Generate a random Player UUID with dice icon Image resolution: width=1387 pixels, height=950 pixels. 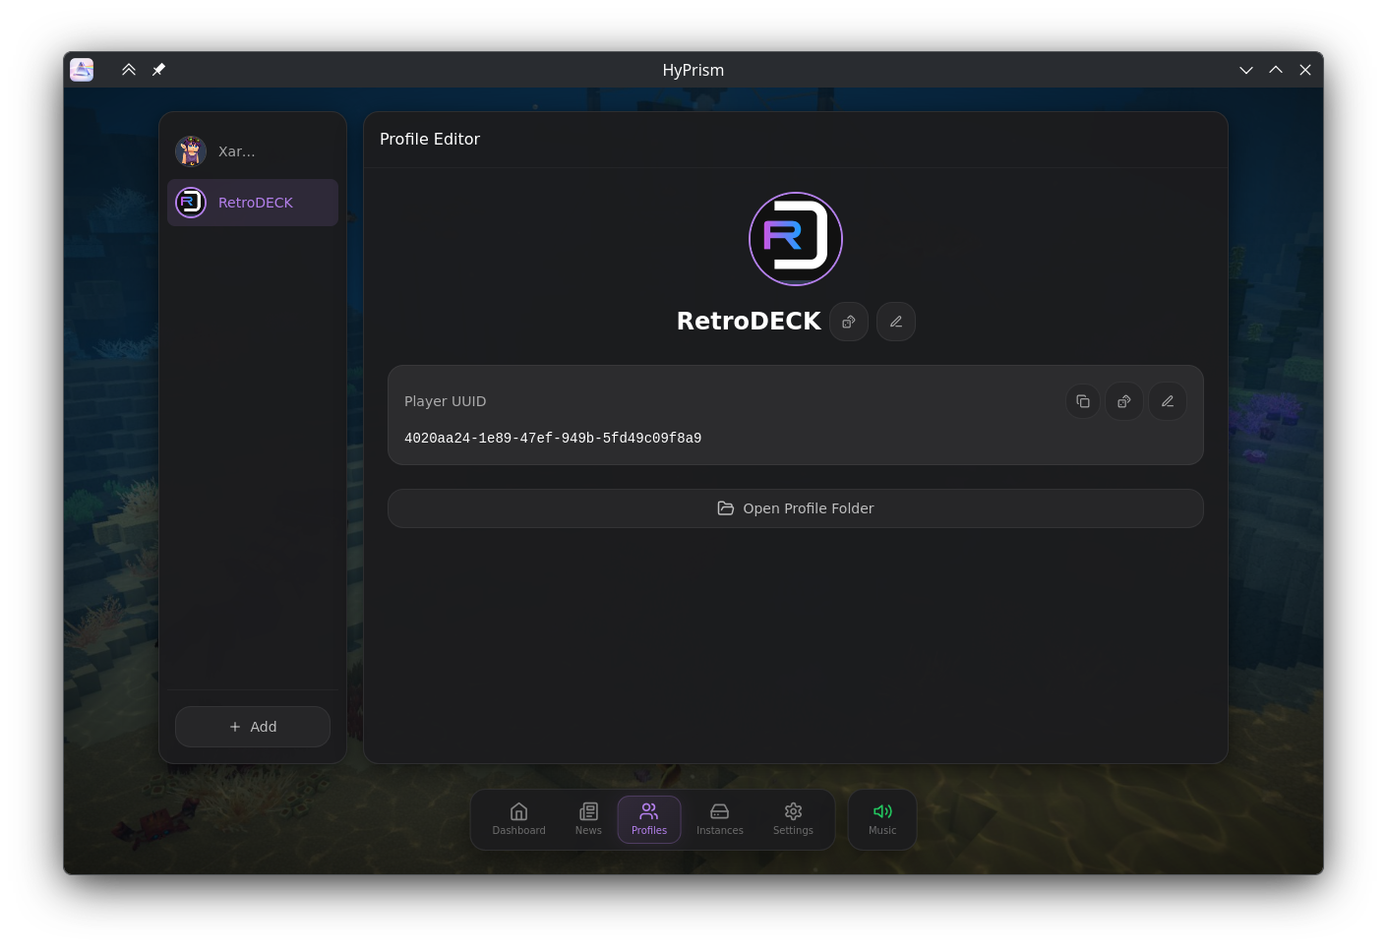pos(1124,401)
